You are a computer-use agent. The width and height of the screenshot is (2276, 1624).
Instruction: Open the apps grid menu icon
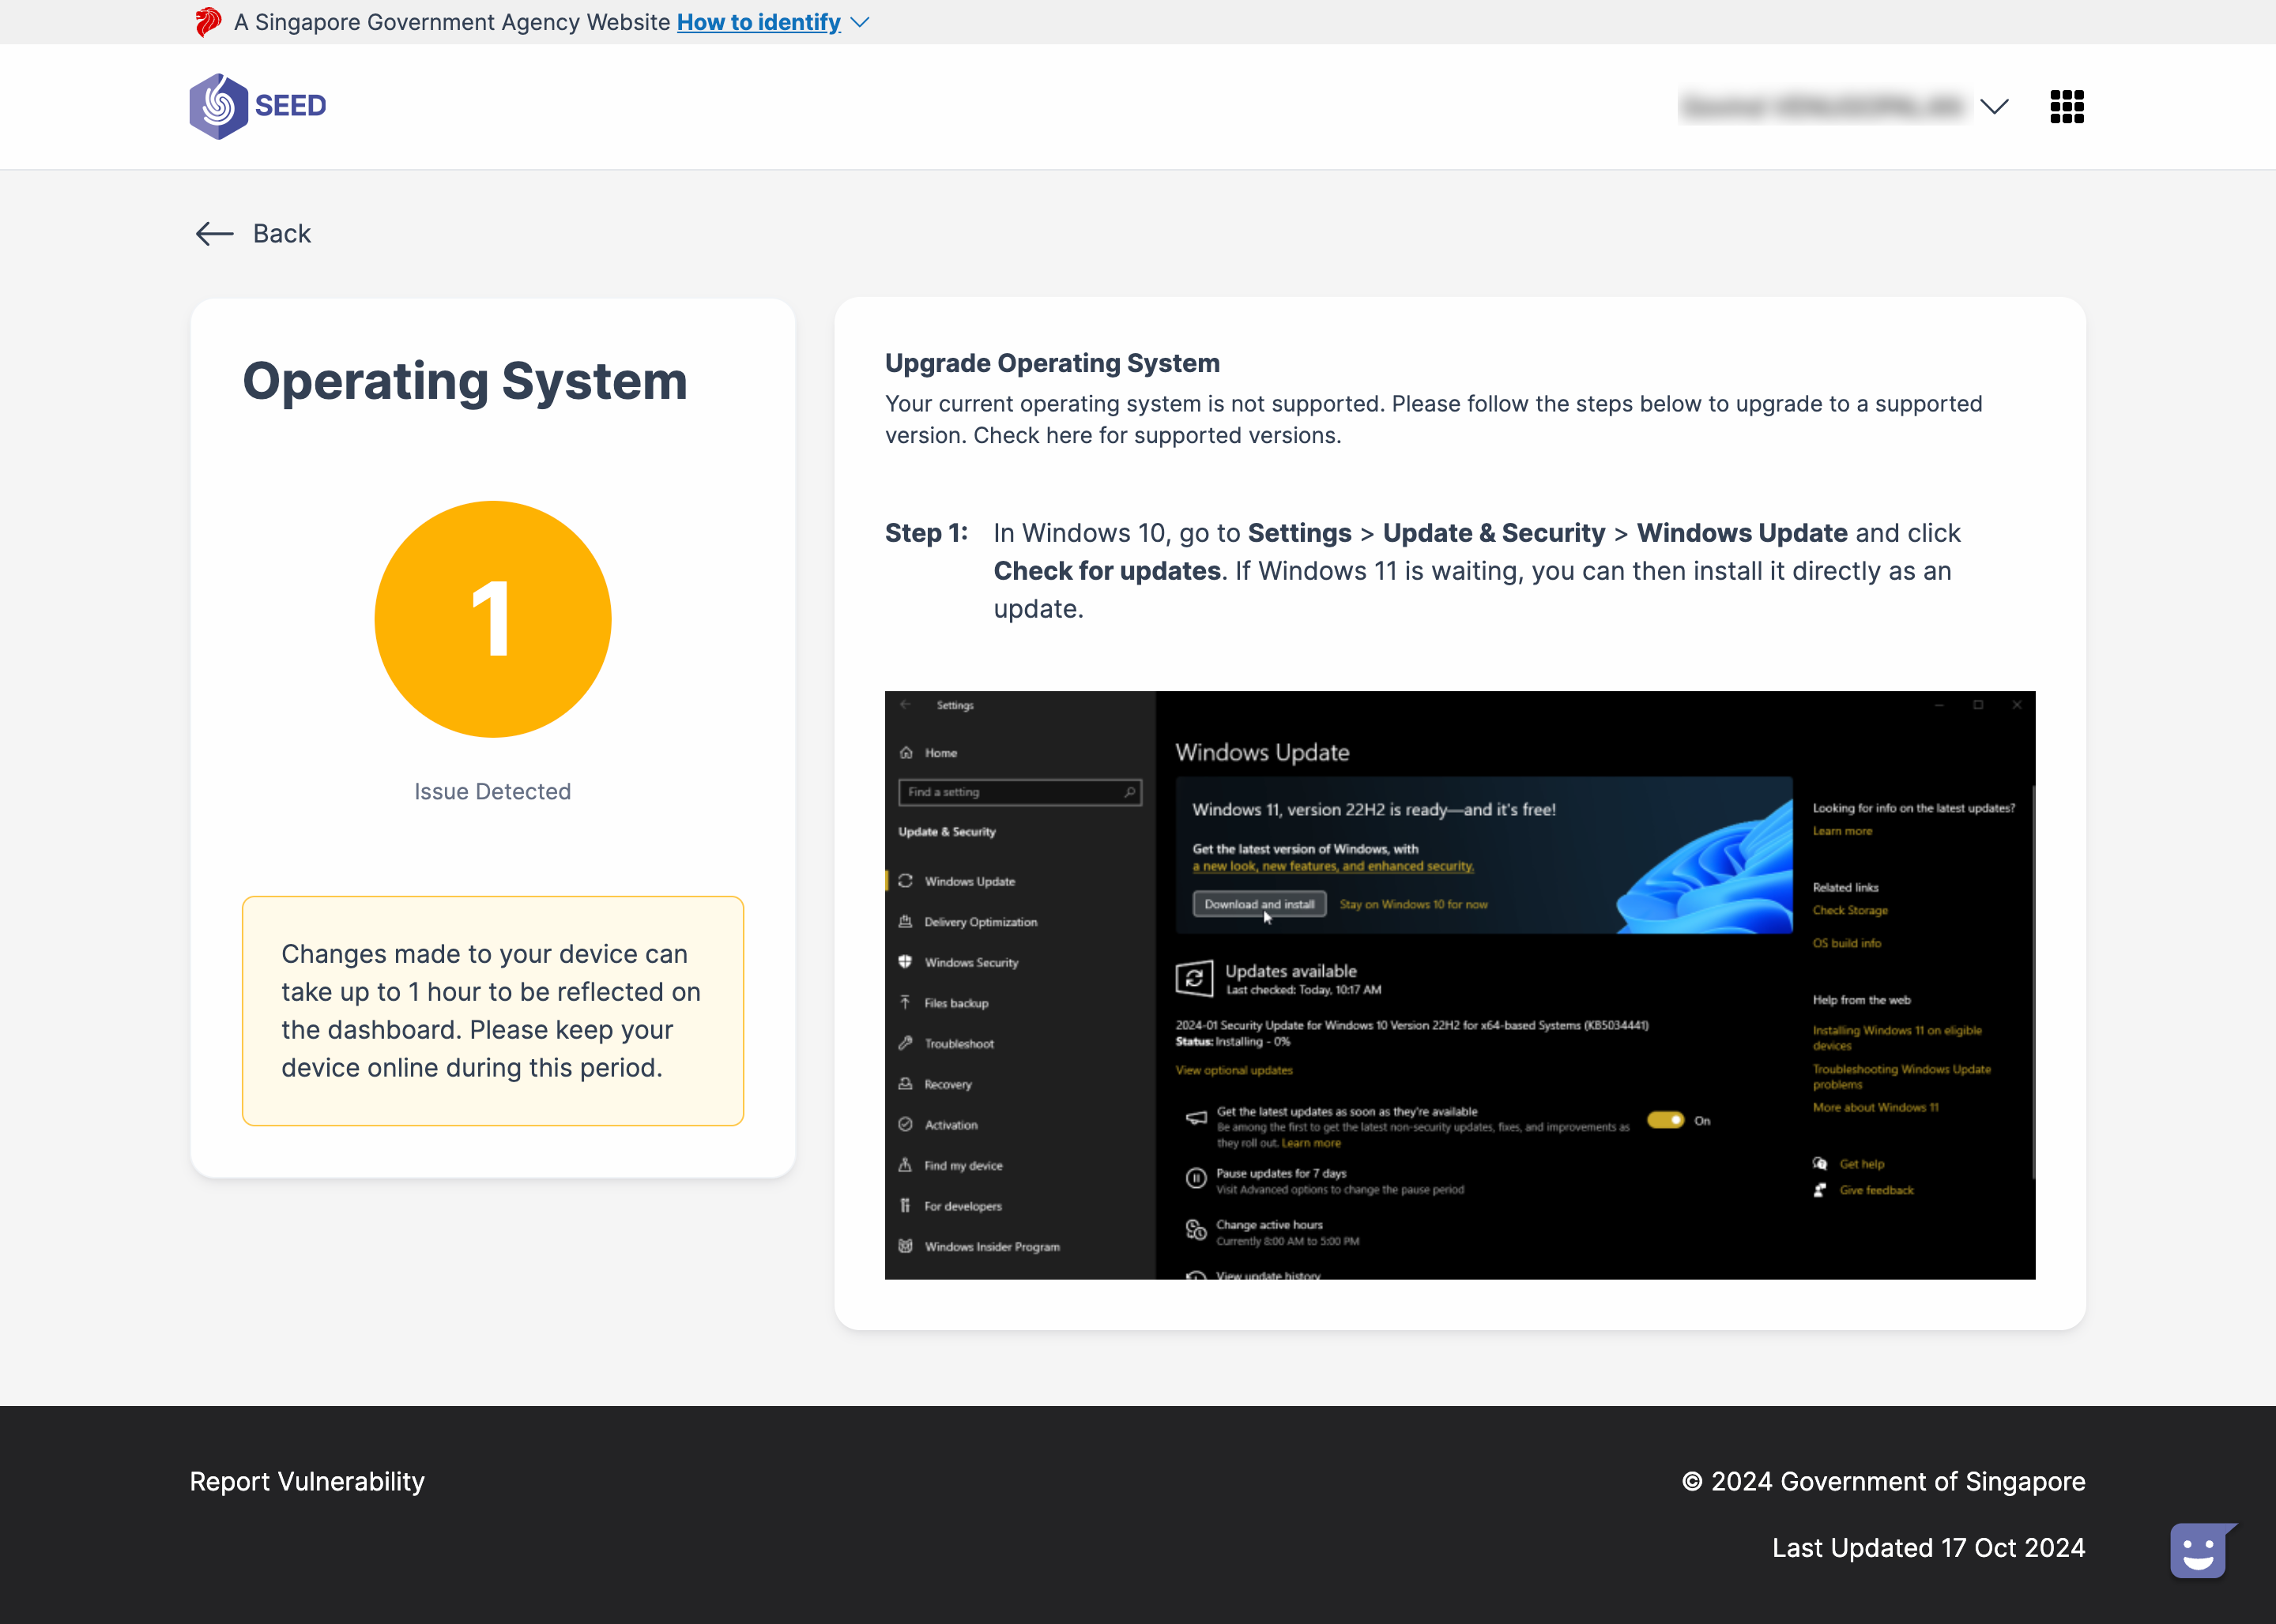click(2067, 106)
